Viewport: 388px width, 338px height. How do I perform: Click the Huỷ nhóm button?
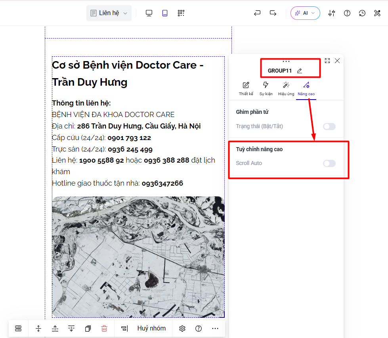pyautogui.click(x=151, y=328)
